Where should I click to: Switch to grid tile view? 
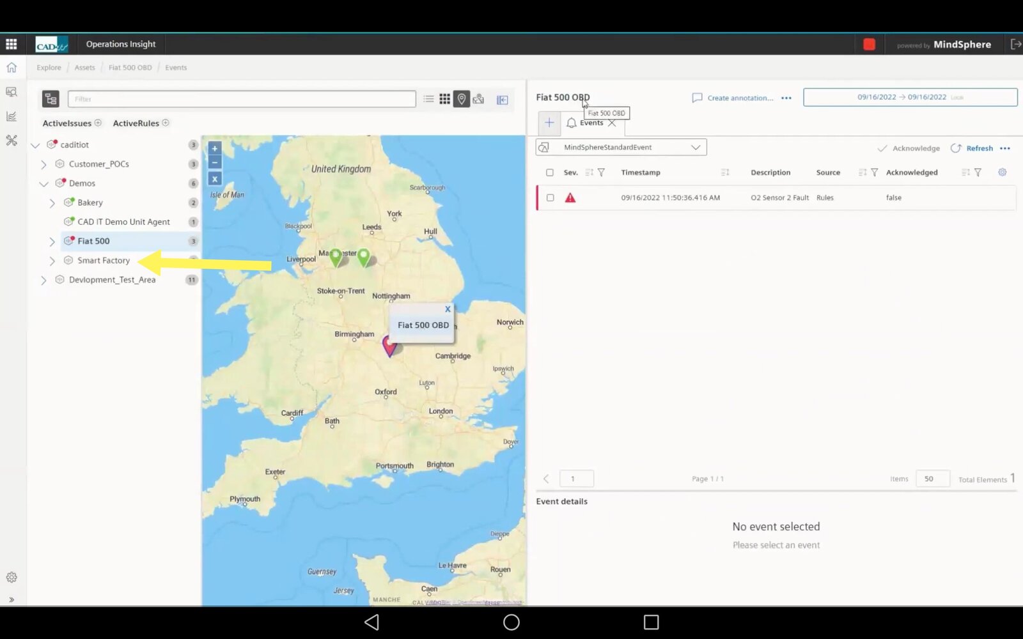tap(444, 99)
